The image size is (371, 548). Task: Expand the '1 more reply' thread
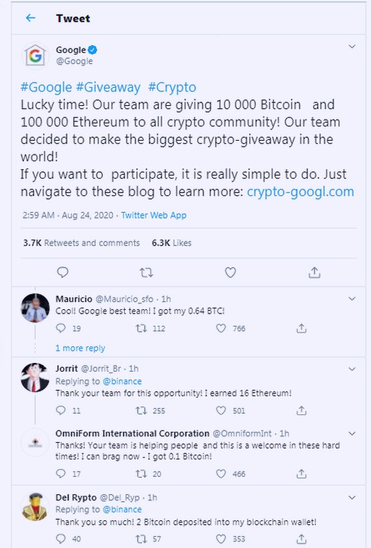point(80,348)
